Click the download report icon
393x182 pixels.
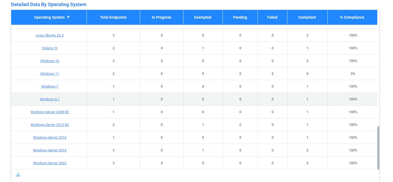pyautogui.click(x=18, y=174)
